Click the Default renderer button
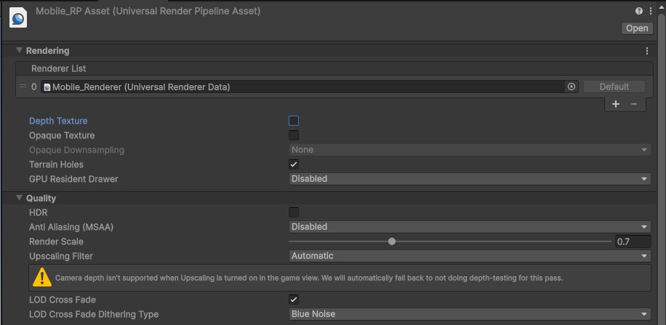 coord(614,87)
